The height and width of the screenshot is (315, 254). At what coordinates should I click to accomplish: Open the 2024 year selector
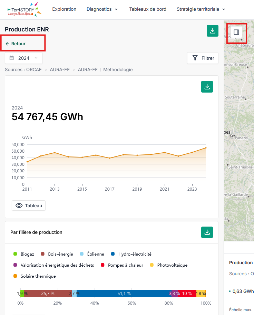pyautogui.click(x=24, y=58)
